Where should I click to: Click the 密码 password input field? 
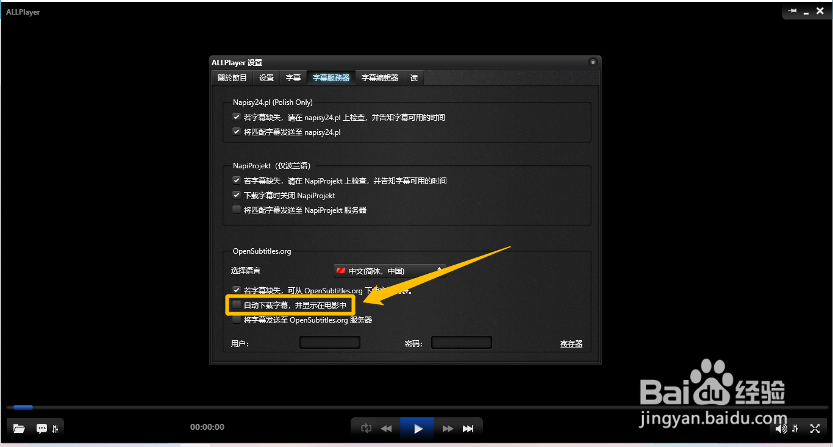462,343
